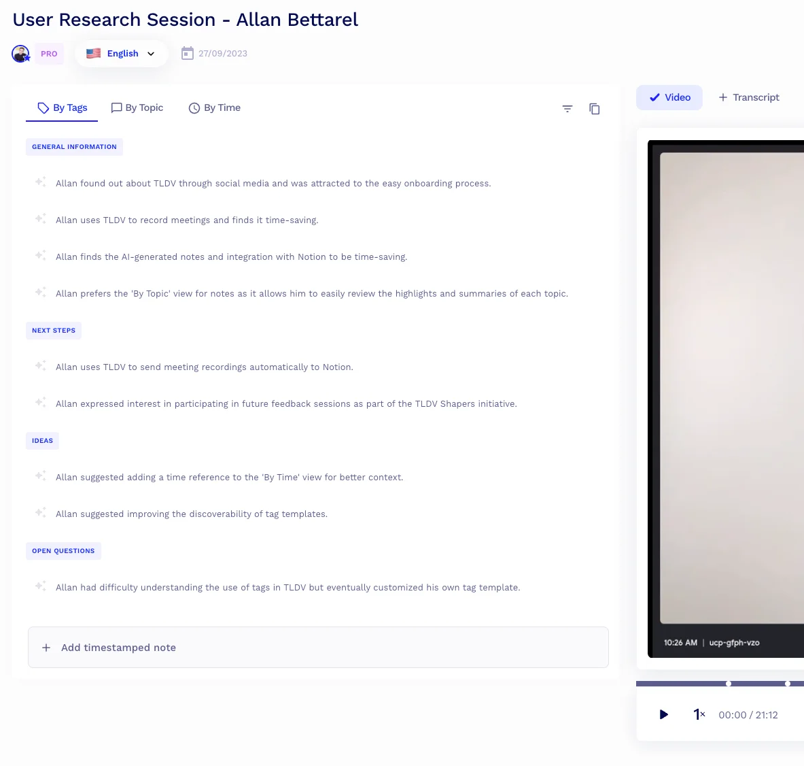The image size is (804, 766).
Task: Click the 27/09/2023 date text
Action: click(x=222, y=53)
